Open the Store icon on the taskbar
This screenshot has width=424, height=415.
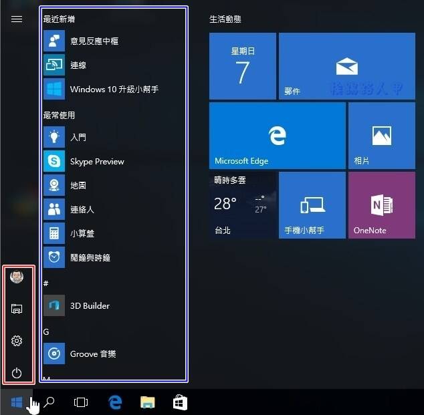180,402
